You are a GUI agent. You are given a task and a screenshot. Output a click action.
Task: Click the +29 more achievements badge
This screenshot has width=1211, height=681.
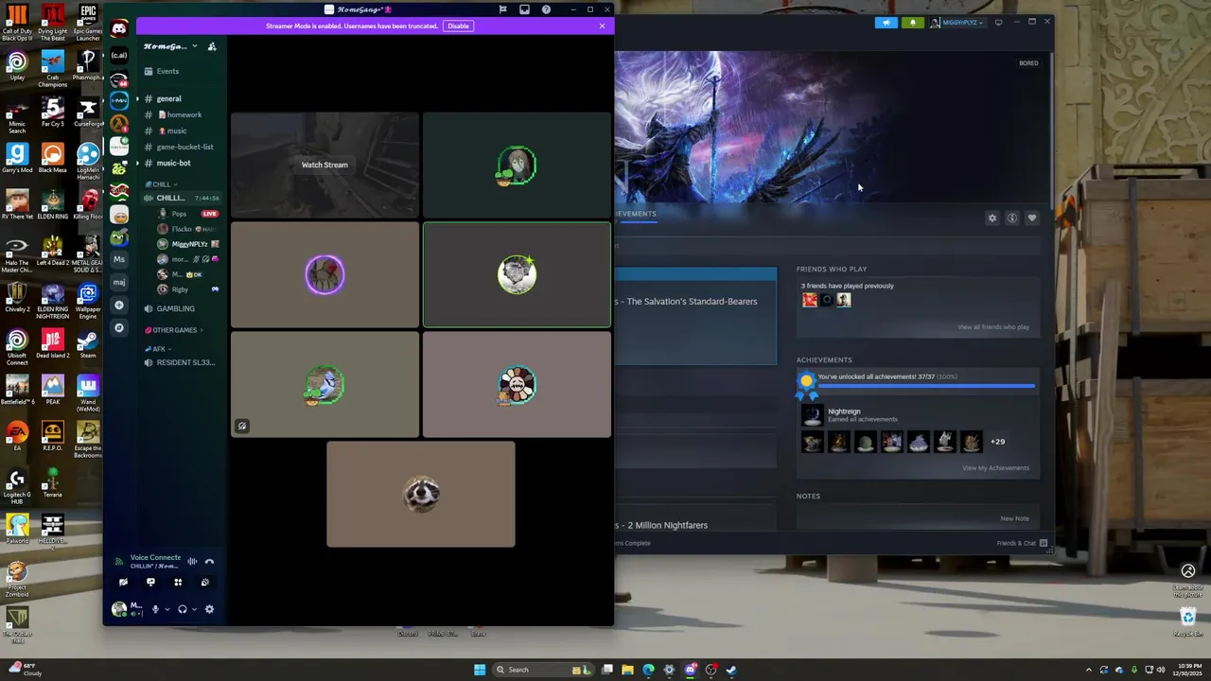click(997, 442)
